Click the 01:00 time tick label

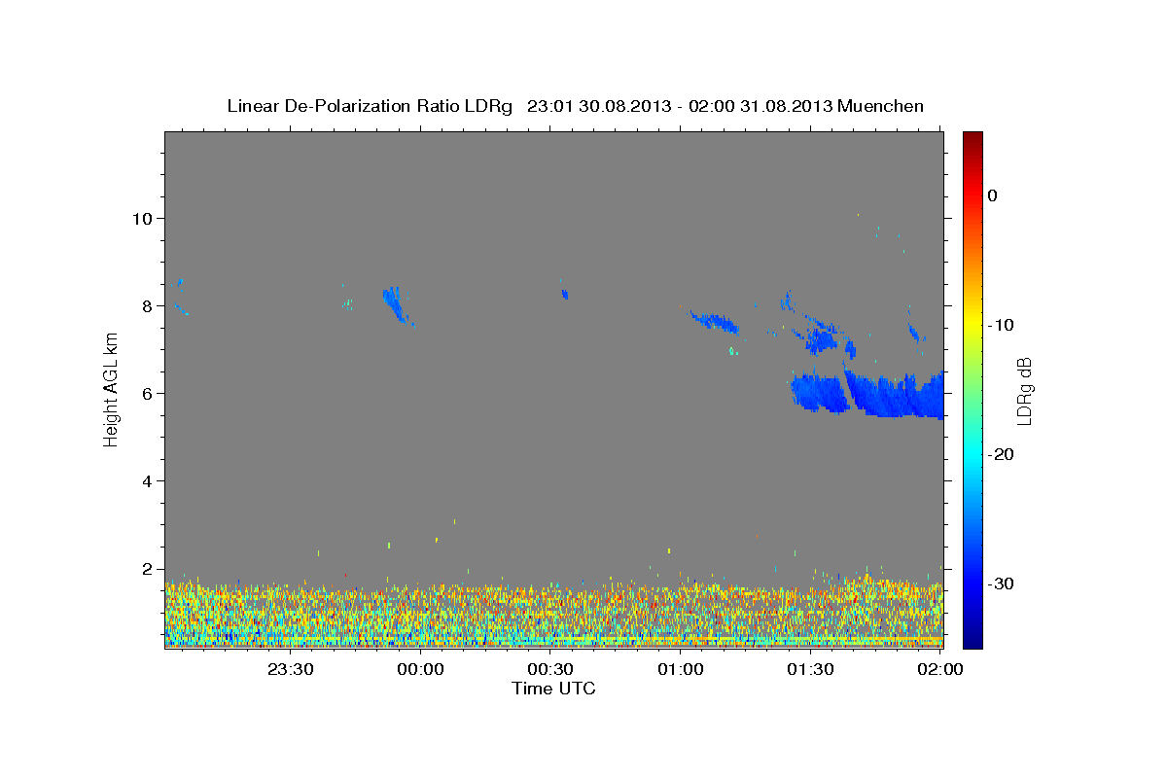[680, 669]
